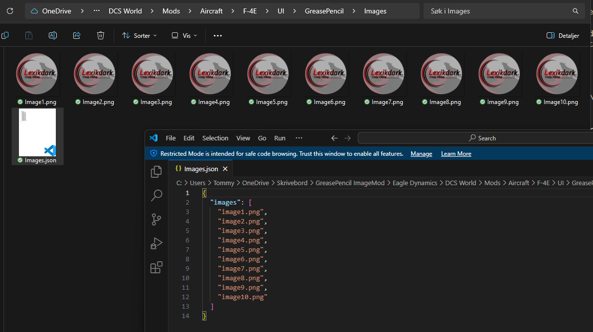
Task: Close the Images.json editor tab
Action: click(x=225, y=169)
